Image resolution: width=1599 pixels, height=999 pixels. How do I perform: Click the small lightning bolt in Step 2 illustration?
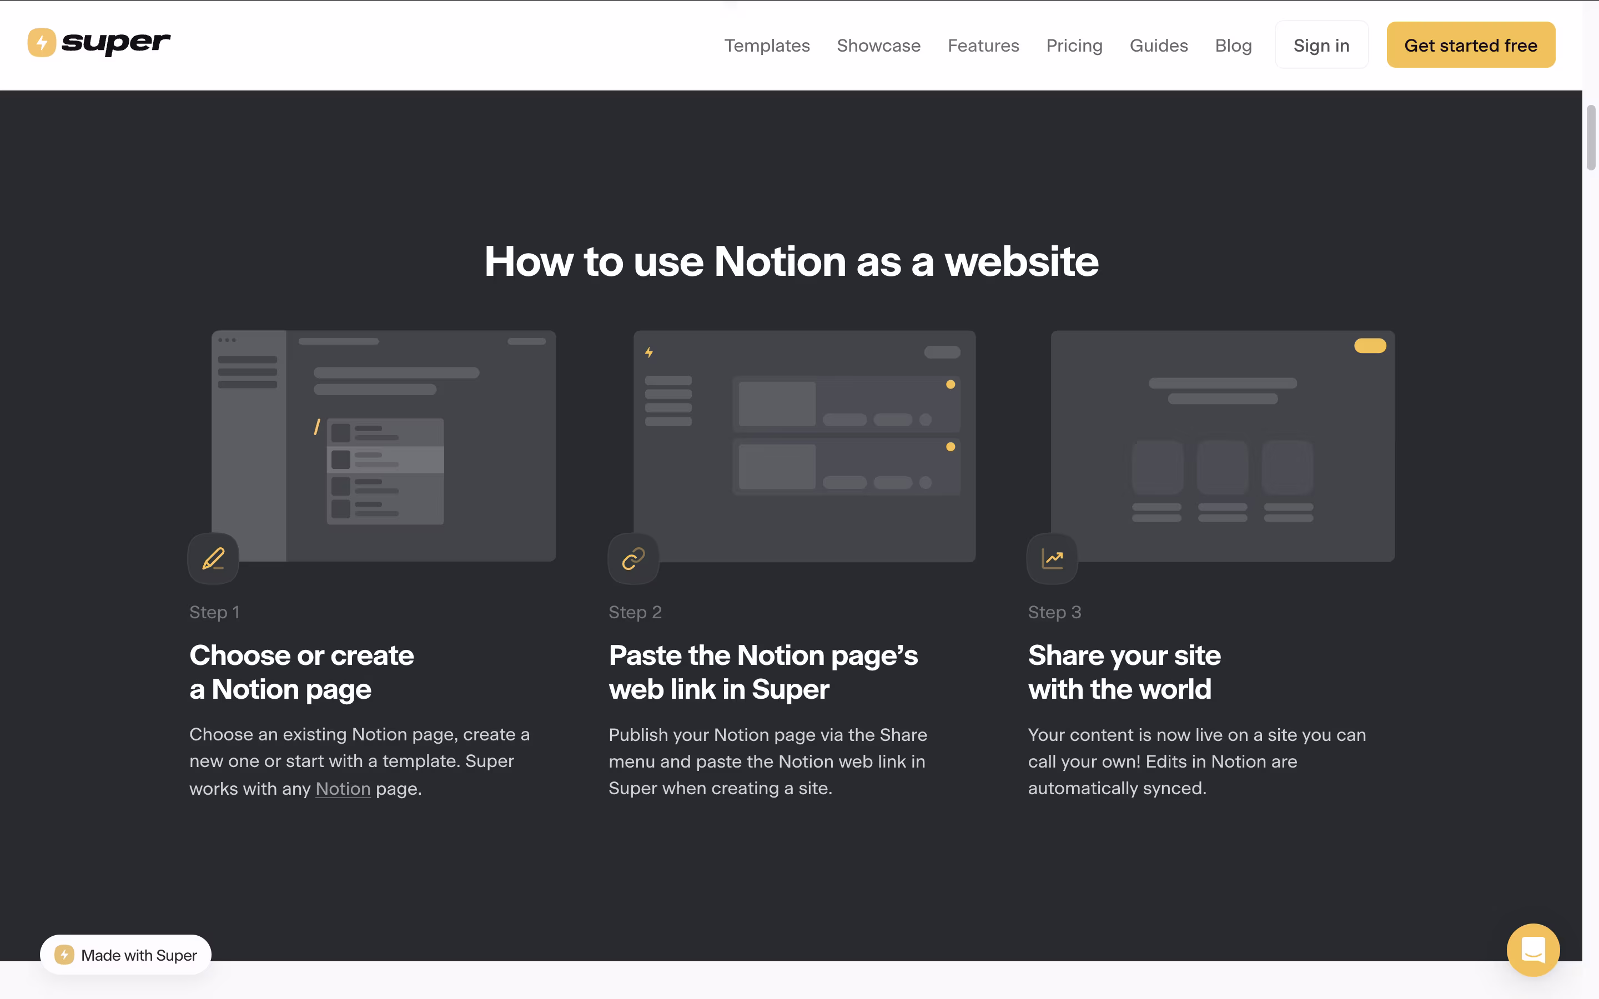point(649,352)
